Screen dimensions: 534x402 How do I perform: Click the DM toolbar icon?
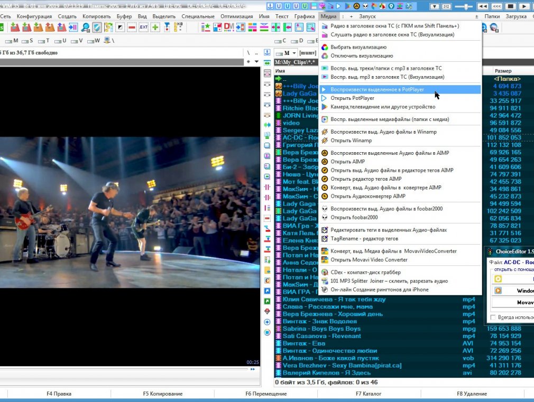point(229,27)
